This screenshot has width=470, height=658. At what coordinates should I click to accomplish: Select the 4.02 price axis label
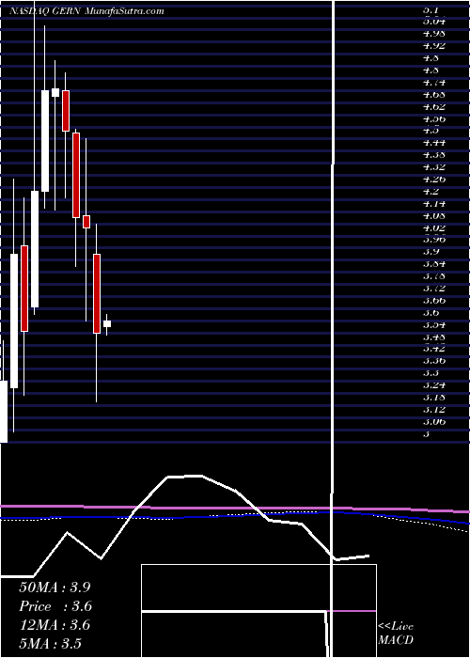pos(434,228)
